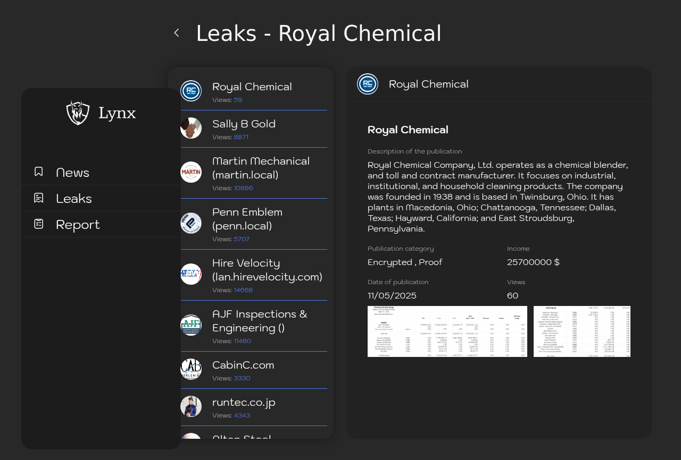Click the Report checklist icon
Viewport: 681px width, 460px height.
38,224
